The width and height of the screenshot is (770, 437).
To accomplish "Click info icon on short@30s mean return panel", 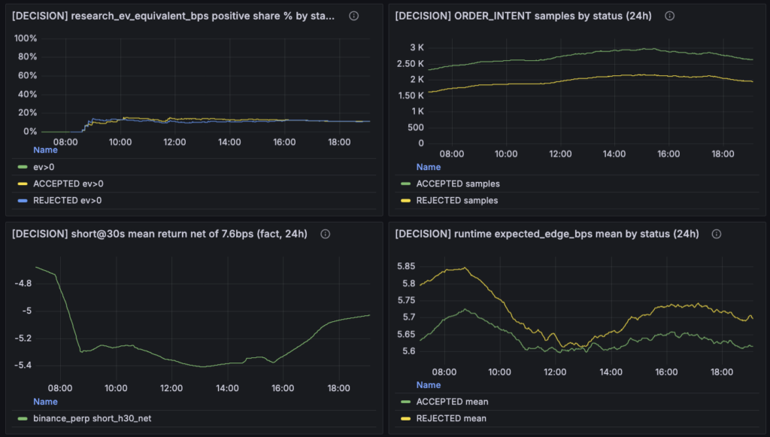I will (326, 234).
